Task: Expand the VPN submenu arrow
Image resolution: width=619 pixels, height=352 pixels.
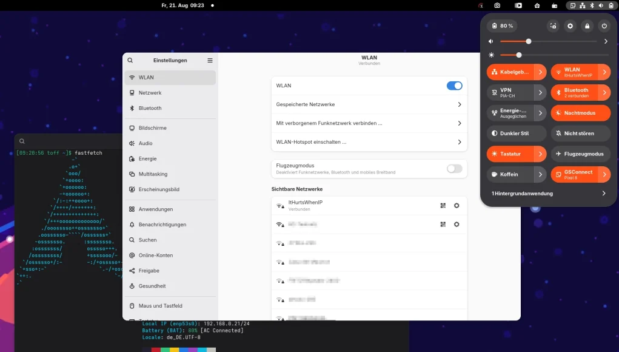Action: point(540,92)
